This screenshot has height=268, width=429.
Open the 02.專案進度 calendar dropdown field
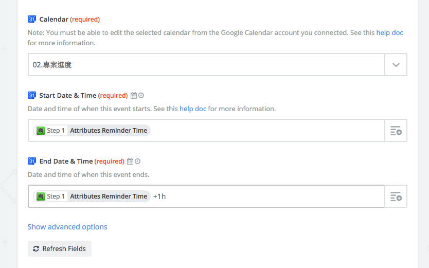tap(206, 65)
